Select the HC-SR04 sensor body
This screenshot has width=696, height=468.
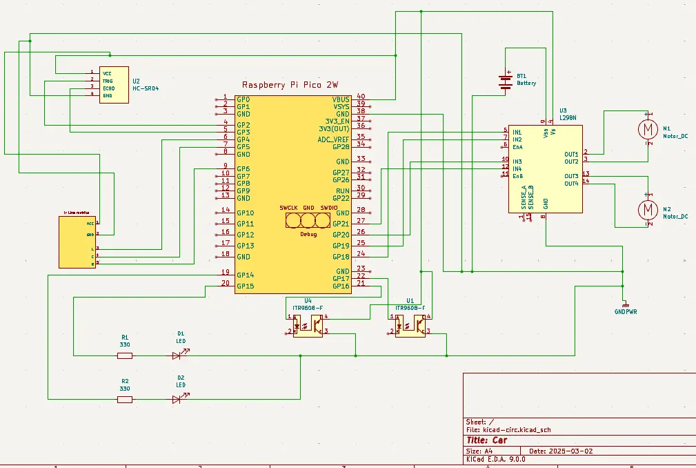(114, 85)
